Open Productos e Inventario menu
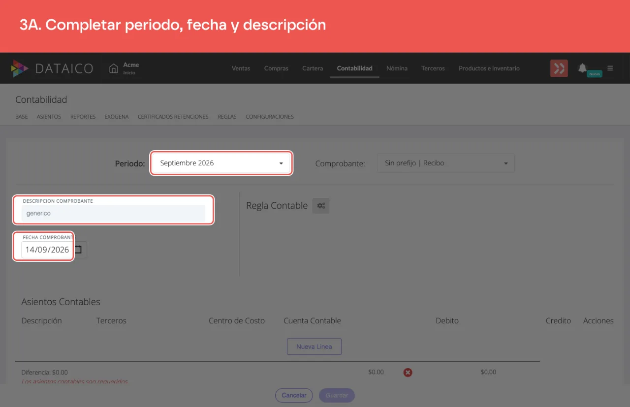Viewport: 630px width, 407px height. click(489, 68)
